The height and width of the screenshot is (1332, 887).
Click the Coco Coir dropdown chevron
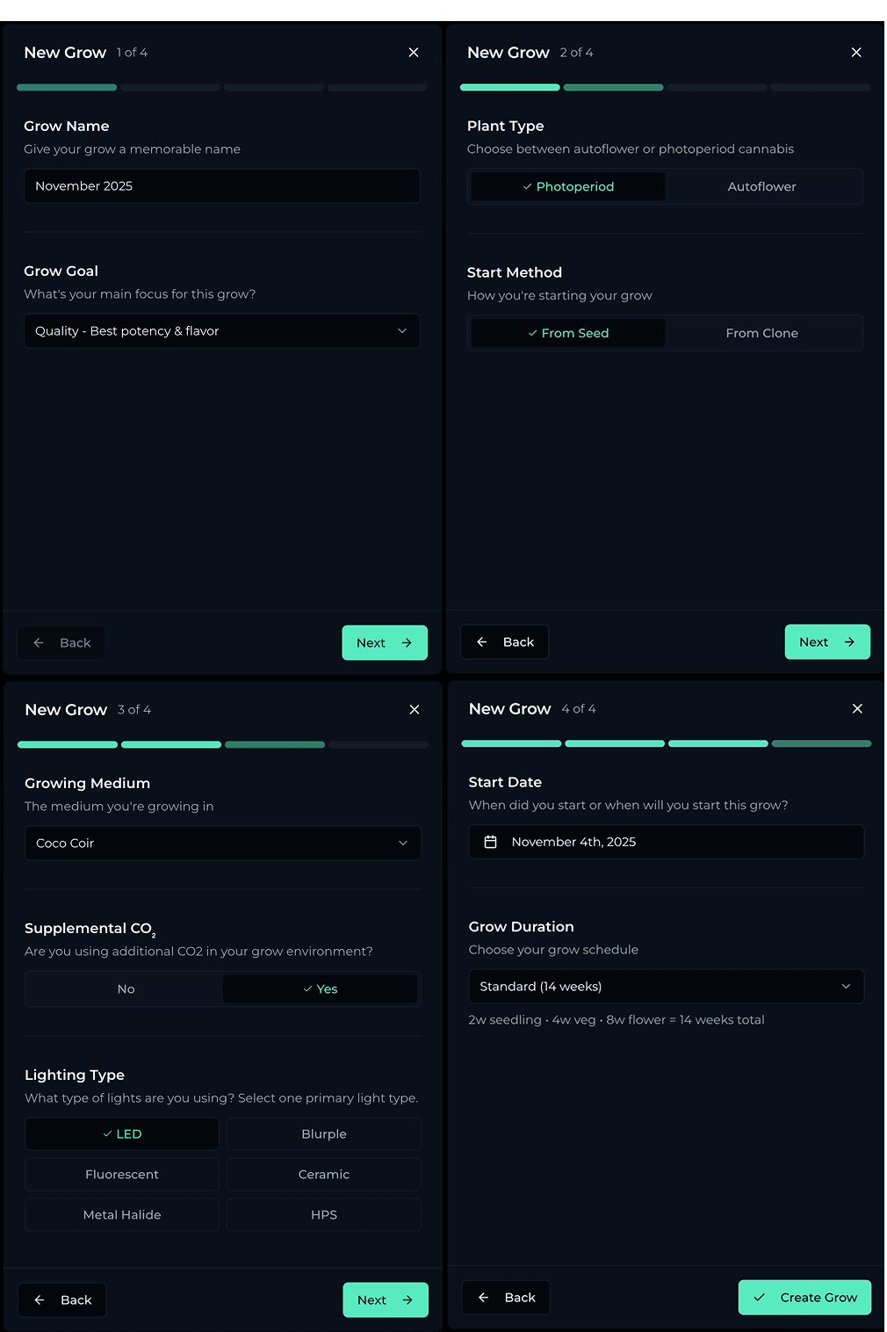coord(403,843)
